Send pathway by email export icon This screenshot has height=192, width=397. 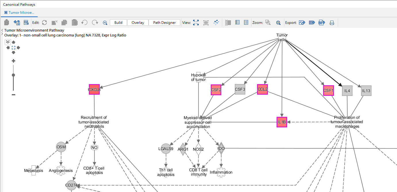click(x=322, y=22)
